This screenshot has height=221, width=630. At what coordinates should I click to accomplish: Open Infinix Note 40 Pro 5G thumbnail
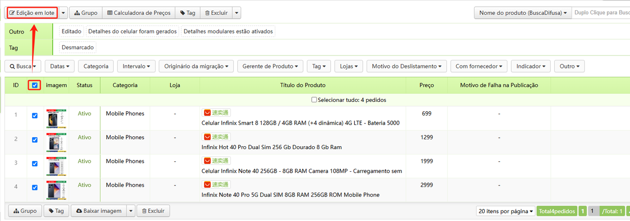[x=56, y=190]
